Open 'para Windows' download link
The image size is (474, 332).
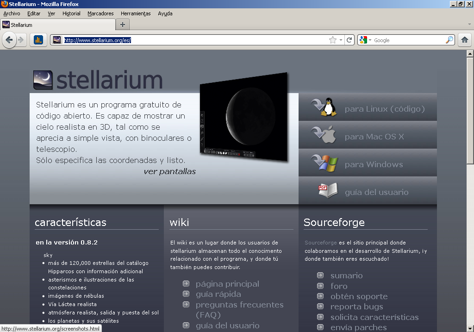374,164
